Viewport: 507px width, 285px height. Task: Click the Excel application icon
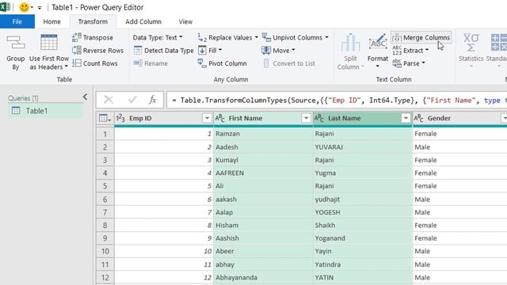pos(5,7)
